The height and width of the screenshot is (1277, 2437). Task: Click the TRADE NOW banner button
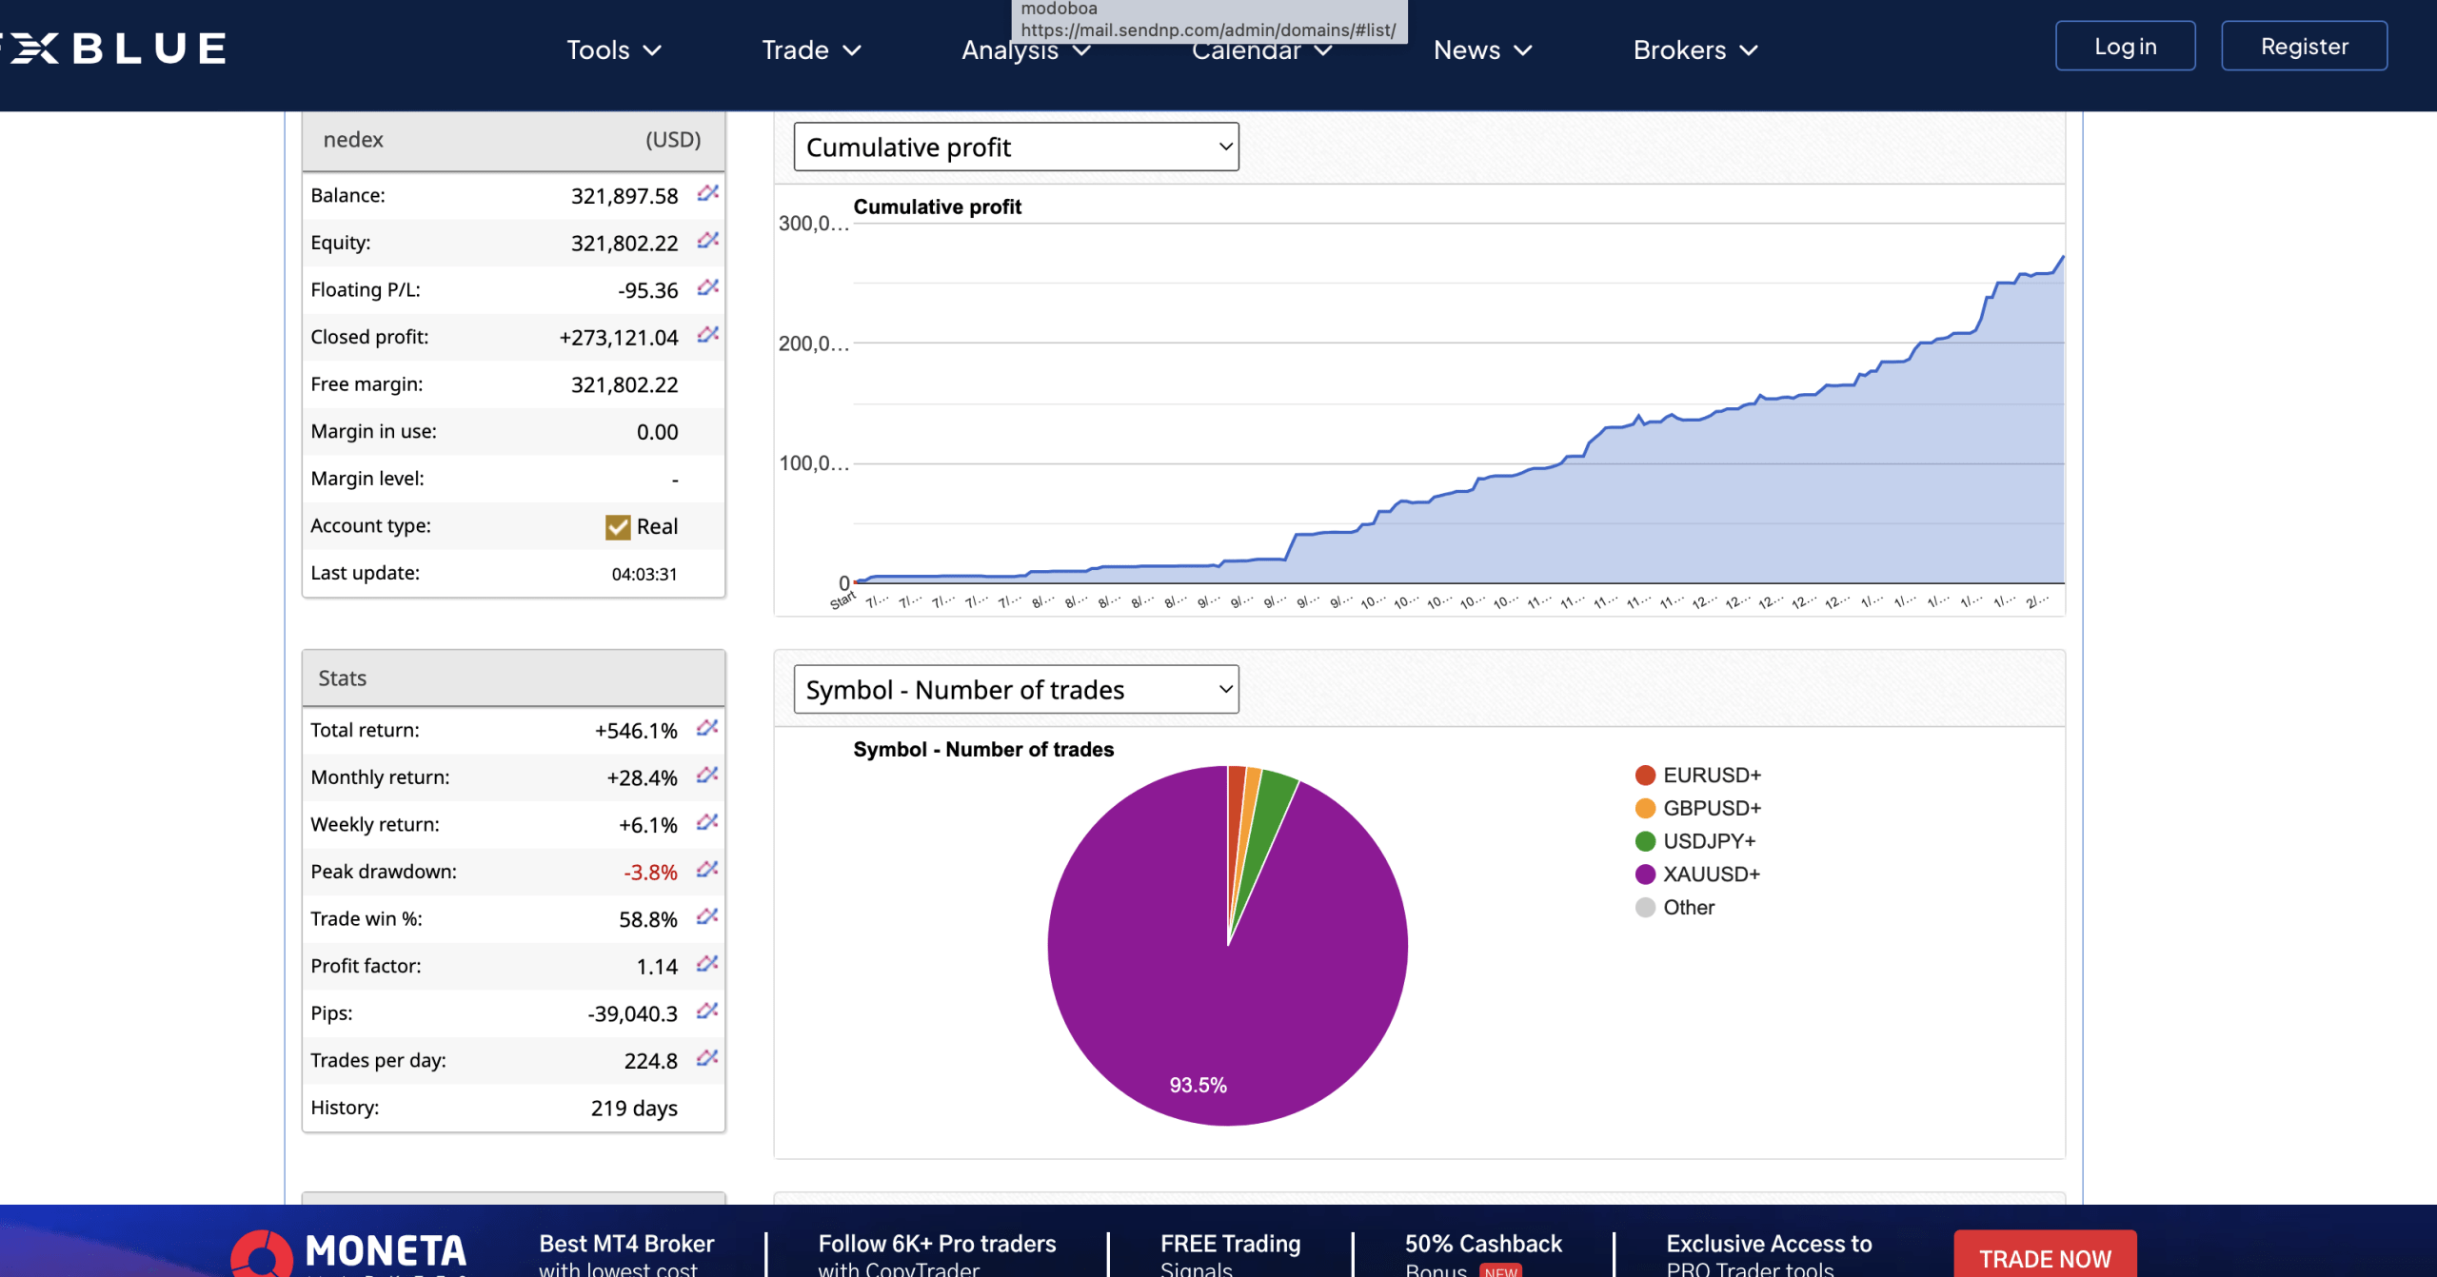coord(2045,1257)
